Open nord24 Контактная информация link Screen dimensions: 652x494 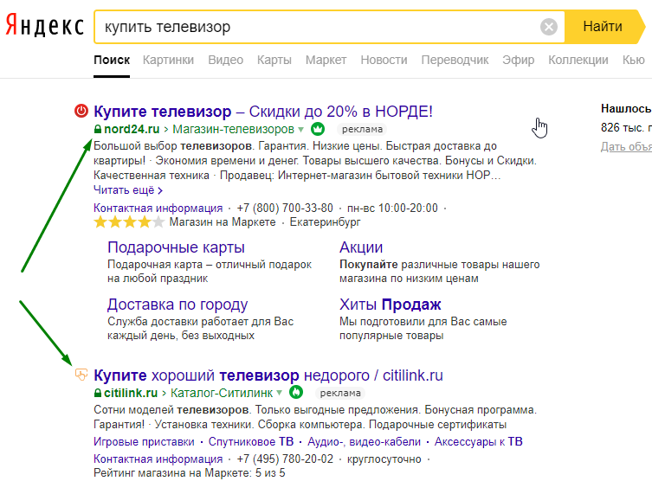point(158,208)
